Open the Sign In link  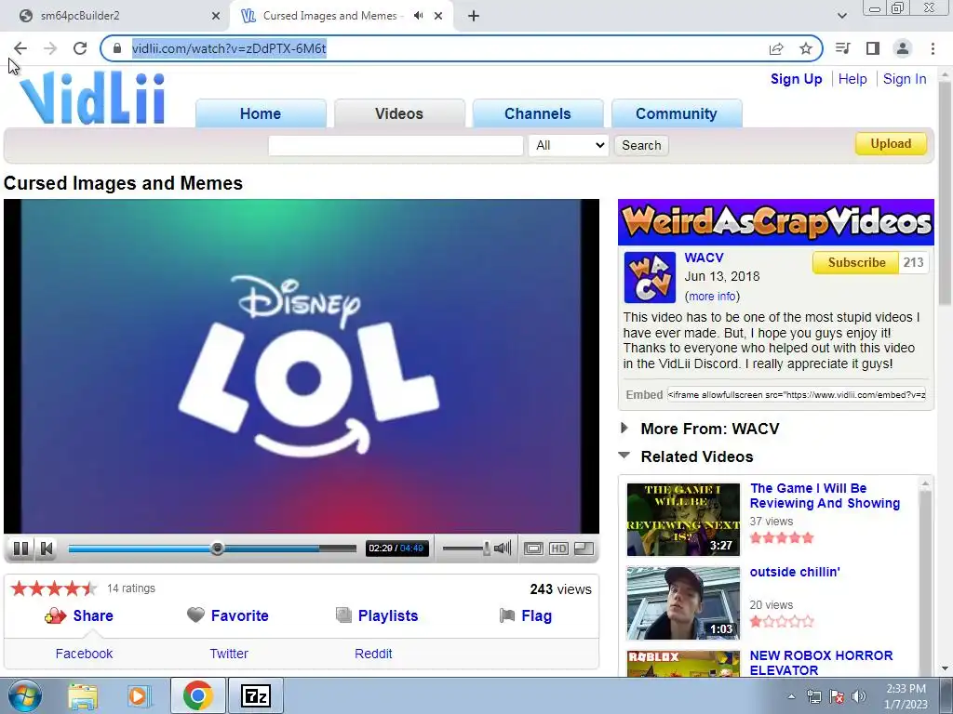[905, 79]
